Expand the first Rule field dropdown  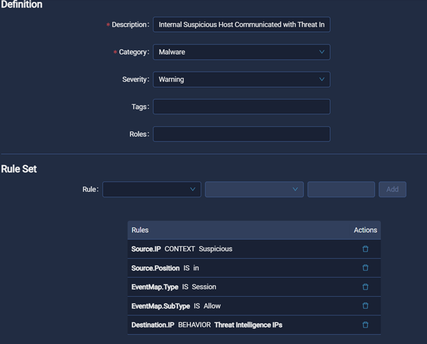(x=151, y=189)
